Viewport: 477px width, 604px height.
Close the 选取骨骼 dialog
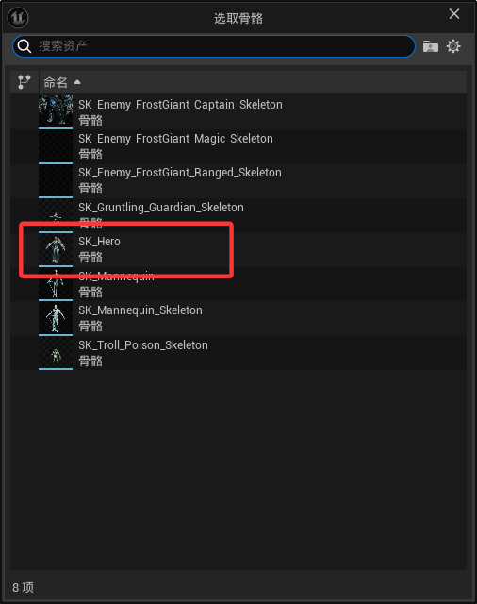[x=454, y=14]
